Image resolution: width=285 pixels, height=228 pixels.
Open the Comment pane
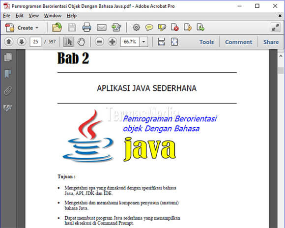pos(238,42)
